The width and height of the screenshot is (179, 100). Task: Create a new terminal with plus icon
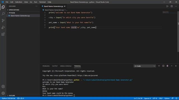coord(159,66)
